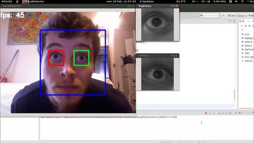Open the FaceDetector application menu in top bar
The height and width of the screenshot is (143, 254).
(33, 2)
